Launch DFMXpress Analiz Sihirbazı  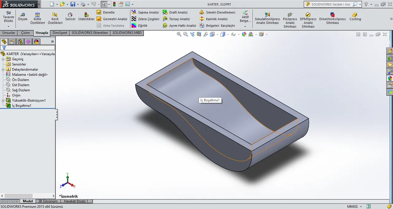coord(308,20)
